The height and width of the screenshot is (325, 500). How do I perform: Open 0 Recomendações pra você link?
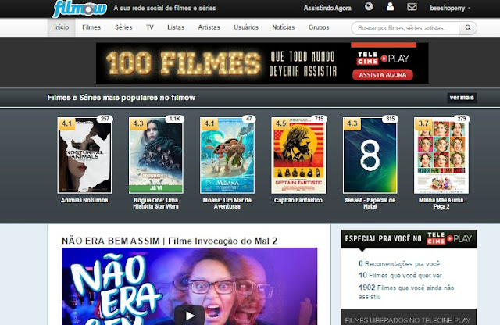pyautogui.click(x=399, y=264)
